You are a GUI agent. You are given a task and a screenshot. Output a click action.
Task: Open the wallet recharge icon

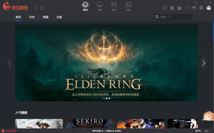coord(180,8)
